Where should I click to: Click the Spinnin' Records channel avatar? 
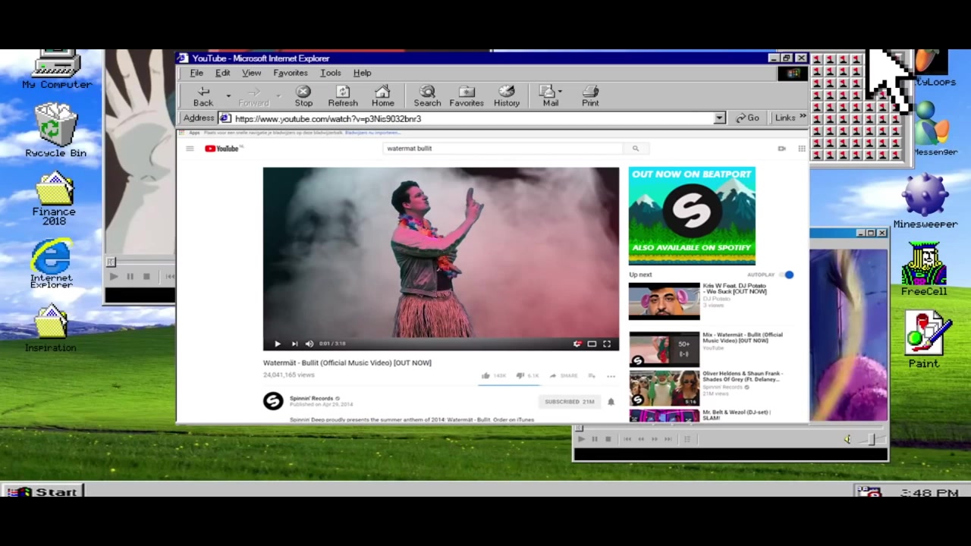pos(273,401)
